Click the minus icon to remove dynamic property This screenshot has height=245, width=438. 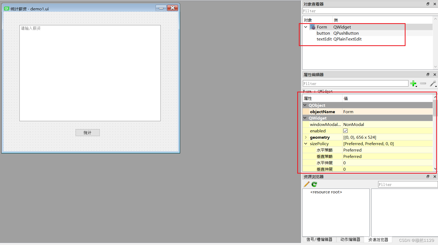point(423,83)
